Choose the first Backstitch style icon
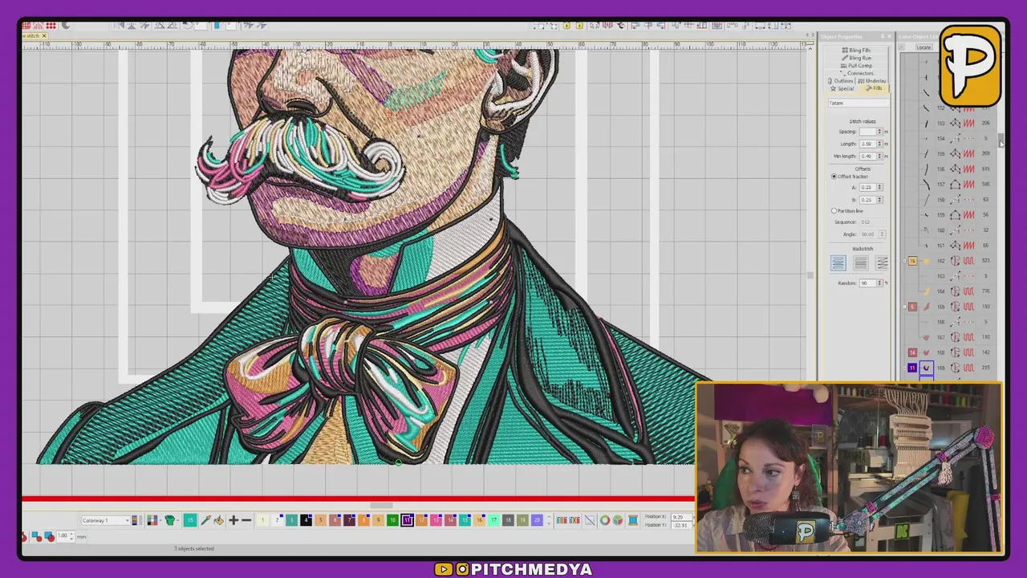1027x578 pixels. (x=838, y=263)
